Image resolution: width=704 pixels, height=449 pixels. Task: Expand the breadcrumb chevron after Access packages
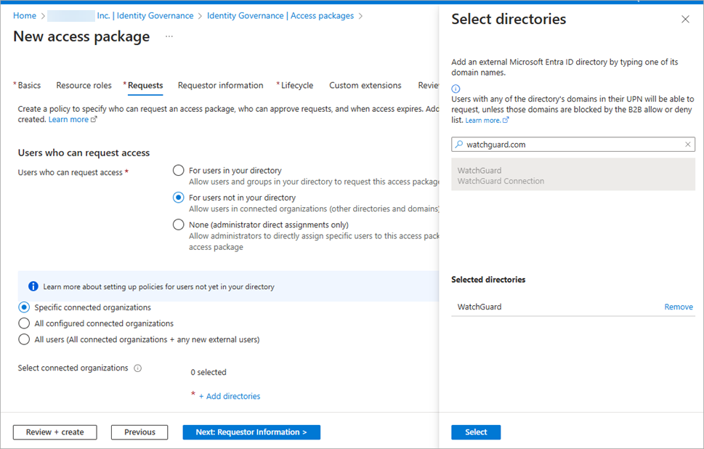tap(360, 15)
